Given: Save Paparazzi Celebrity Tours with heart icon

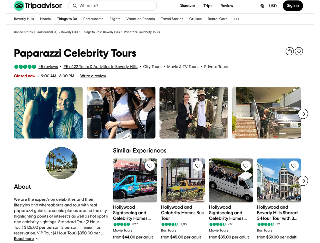Looking at the screenshot, I should point(299,51).
